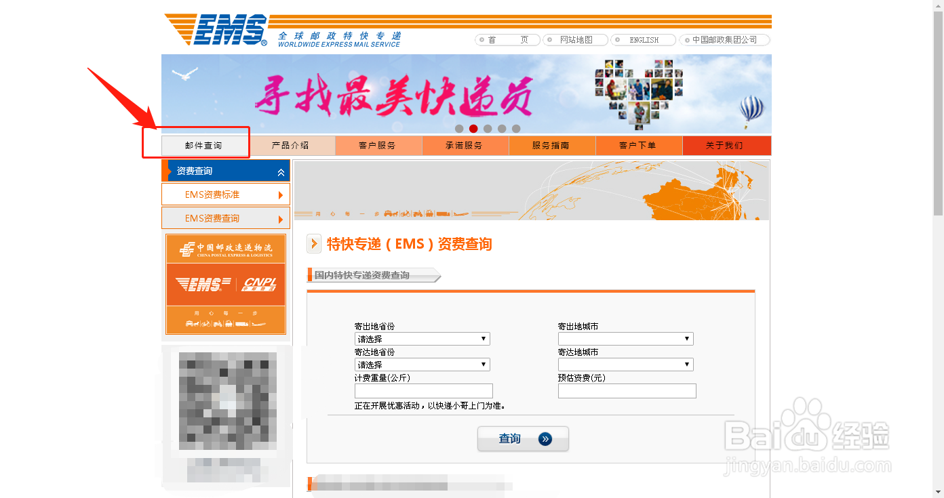Viewport: 944px width, 498px height.
Task: Open the 承诺服务 tab
Action: coord(465,146)
